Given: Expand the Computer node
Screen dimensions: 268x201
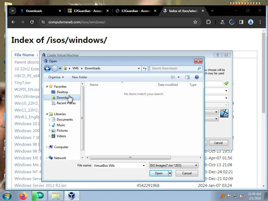Looking at the screenshot, I should point(47,147).
